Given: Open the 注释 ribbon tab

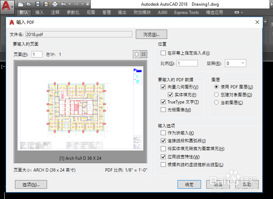Looking at the screenshot, I should (x=55, y=12).
